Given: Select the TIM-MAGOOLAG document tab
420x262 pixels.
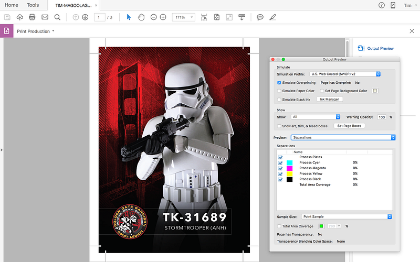Looking at the screenshot, I should pos(73,5).
